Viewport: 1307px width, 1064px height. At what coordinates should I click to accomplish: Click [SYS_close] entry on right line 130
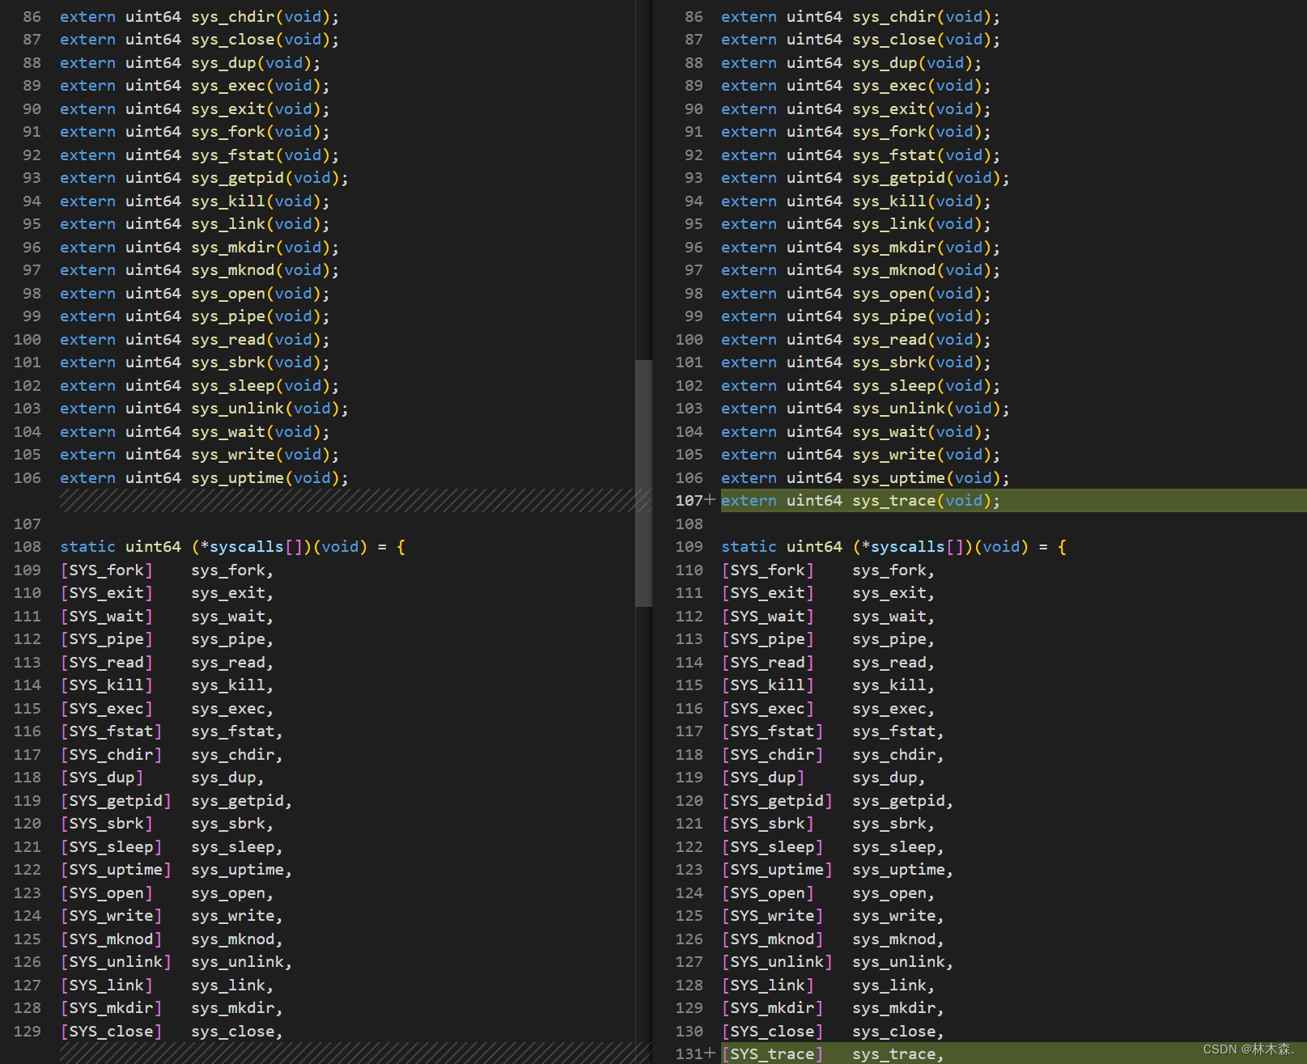[x=833, y=1032]
